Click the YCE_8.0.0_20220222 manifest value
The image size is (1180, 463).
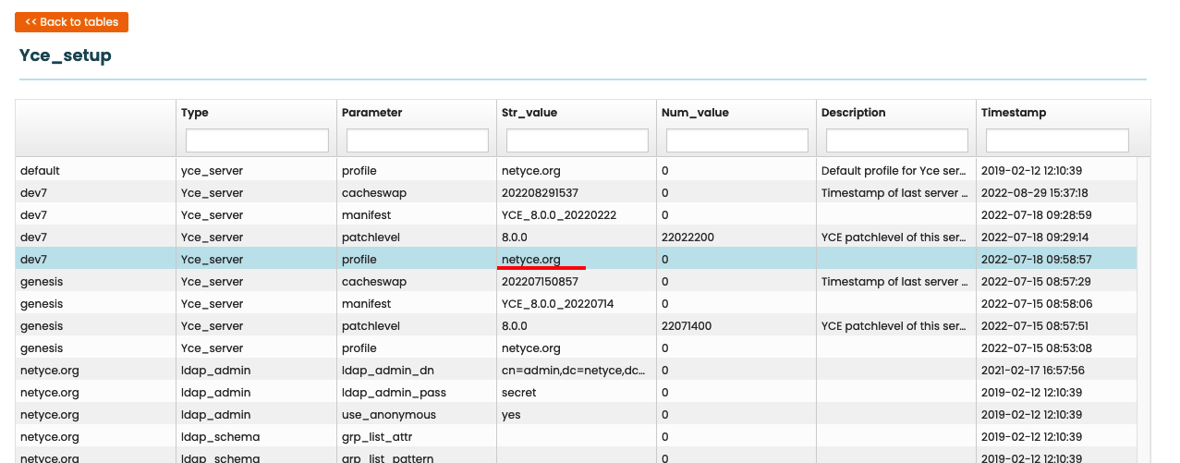558,215
